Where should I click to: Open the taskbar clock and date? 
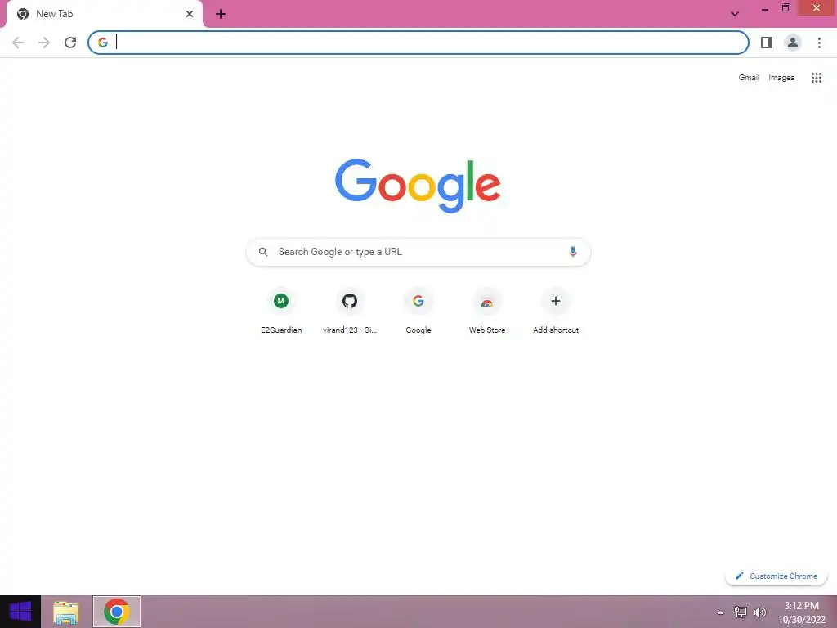pyautogui.click(x=801, y=612)
